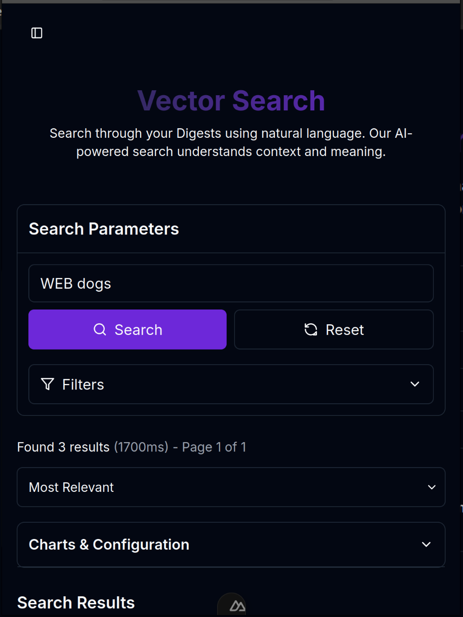Click the Charts & Configuration chevron arrow
The height and width of the screenshot is (617, 463).
click(x=427, y=545)
